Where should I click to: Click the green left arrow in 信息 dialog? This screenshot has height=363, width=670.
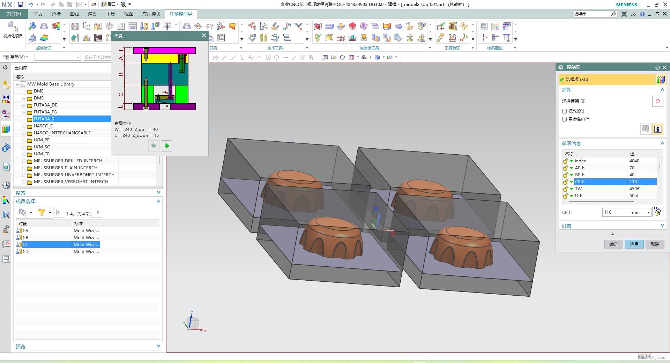coord(154,146)
